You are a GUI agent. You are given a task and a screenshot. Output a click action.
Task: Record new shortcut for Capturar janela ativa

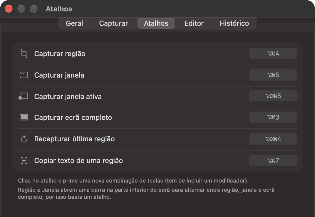click(x=273, y=96)
